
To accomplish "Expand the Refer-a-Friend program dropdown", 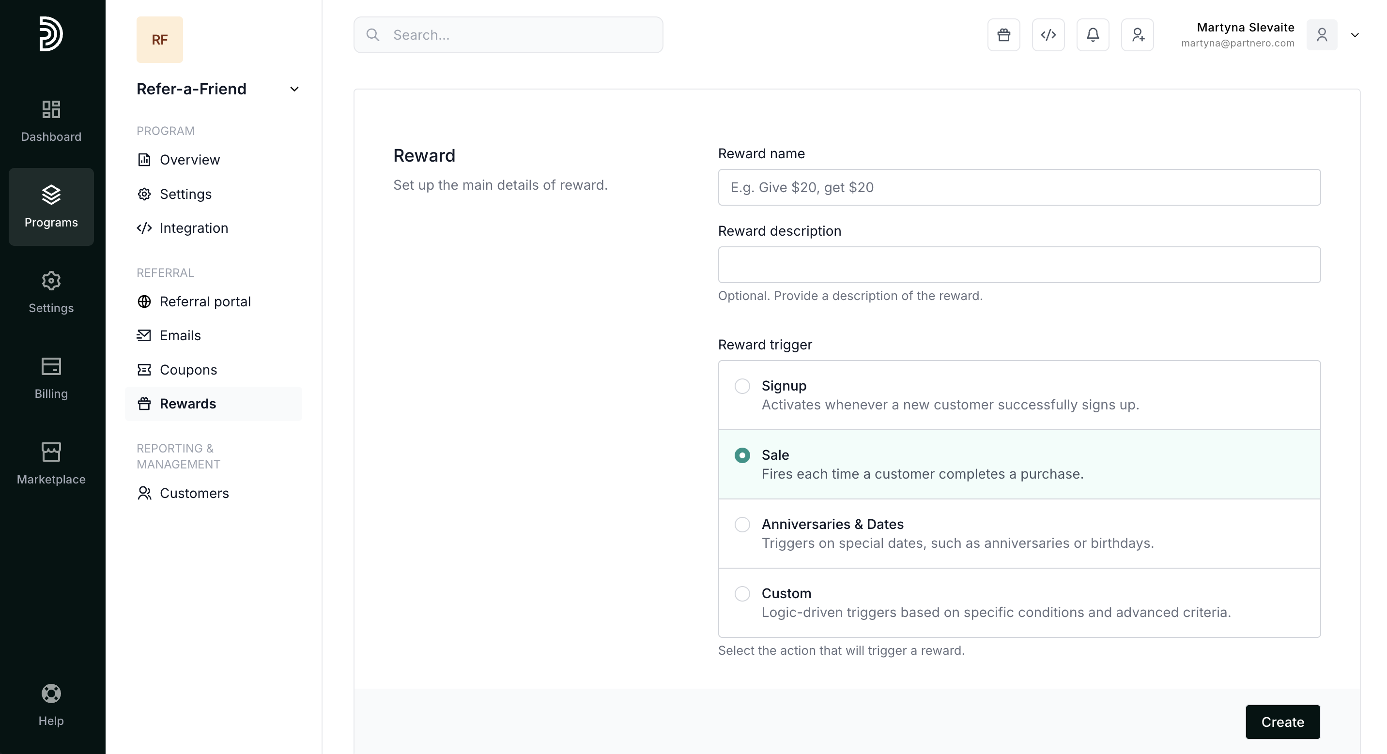I will pos(294,90).
